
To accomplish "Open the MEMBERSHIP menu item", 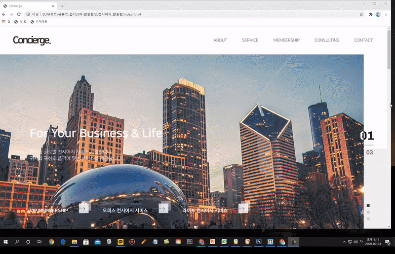I will [286, 40].
